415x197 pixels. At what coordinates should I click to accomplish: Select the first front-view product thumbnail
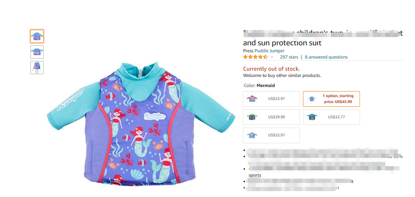pyautogui.click(x=37, y=36)
